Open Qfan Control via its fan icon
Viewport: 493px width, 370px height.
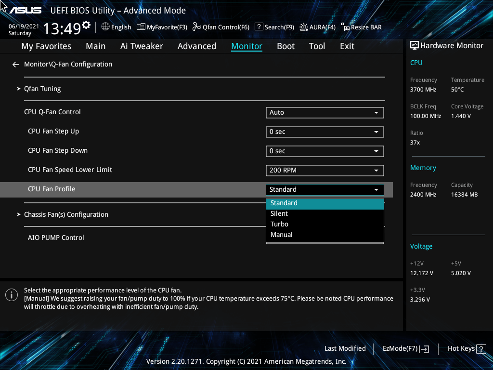(x=196, y=27)
